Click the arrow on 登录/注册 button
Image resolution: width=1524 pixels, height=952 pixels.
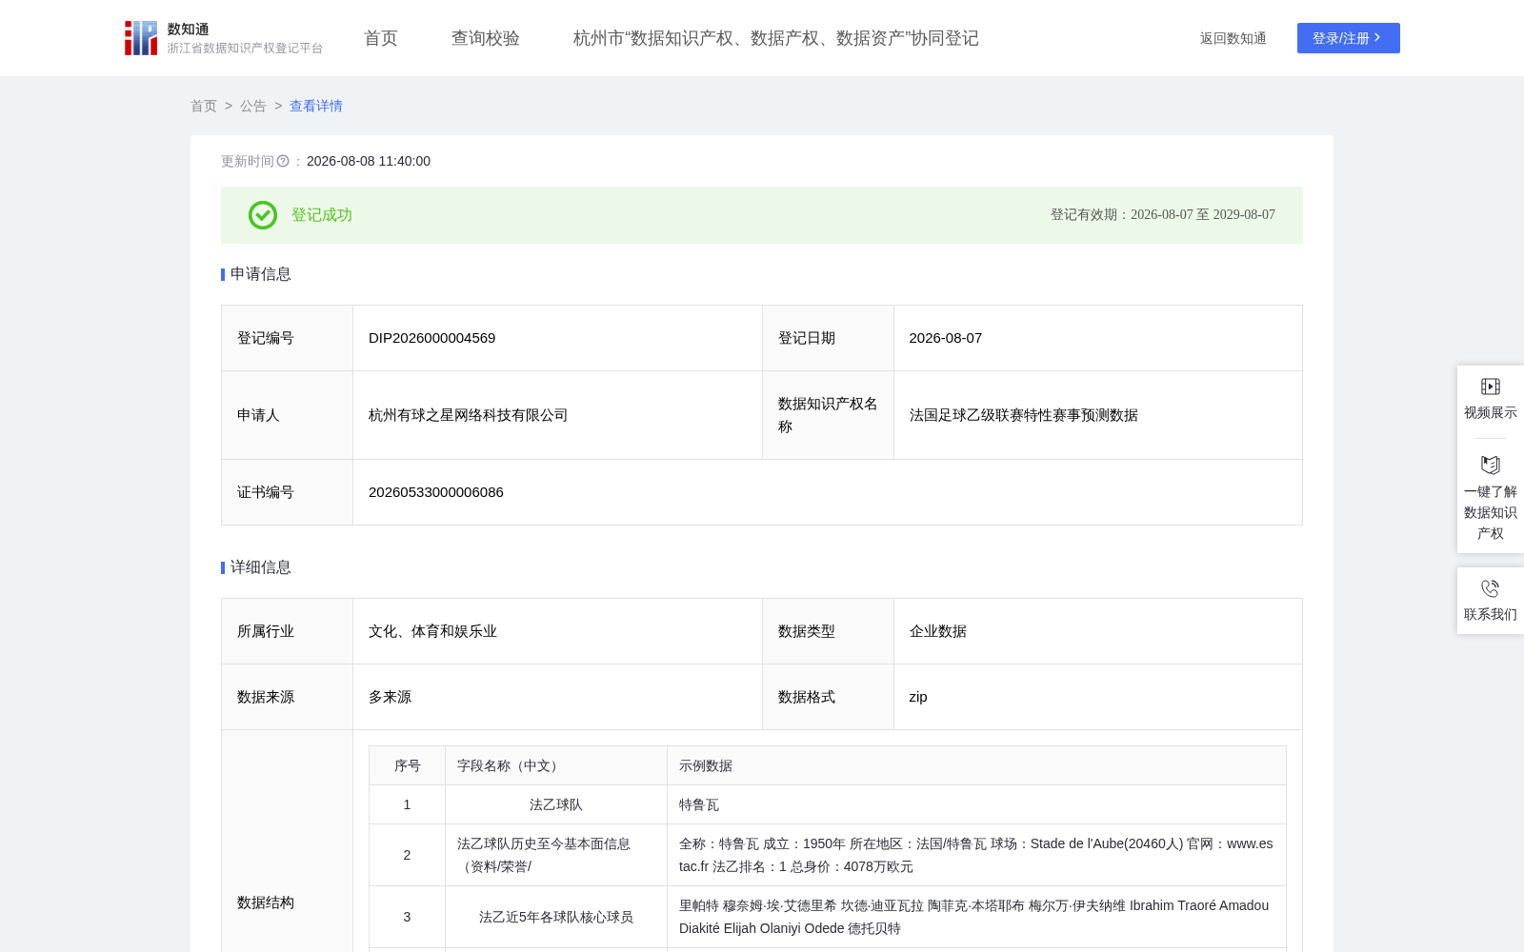pos(1377,38)
